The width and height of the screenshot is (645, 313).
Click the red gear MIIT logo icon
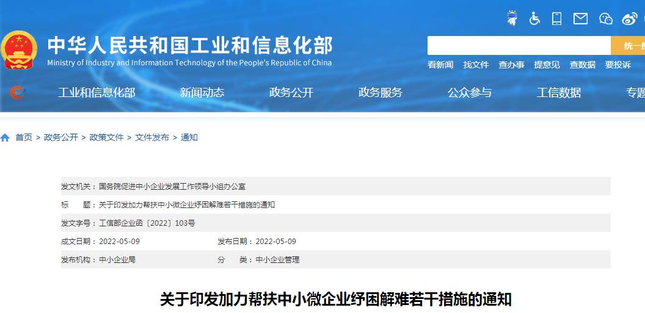click(18, 93)
